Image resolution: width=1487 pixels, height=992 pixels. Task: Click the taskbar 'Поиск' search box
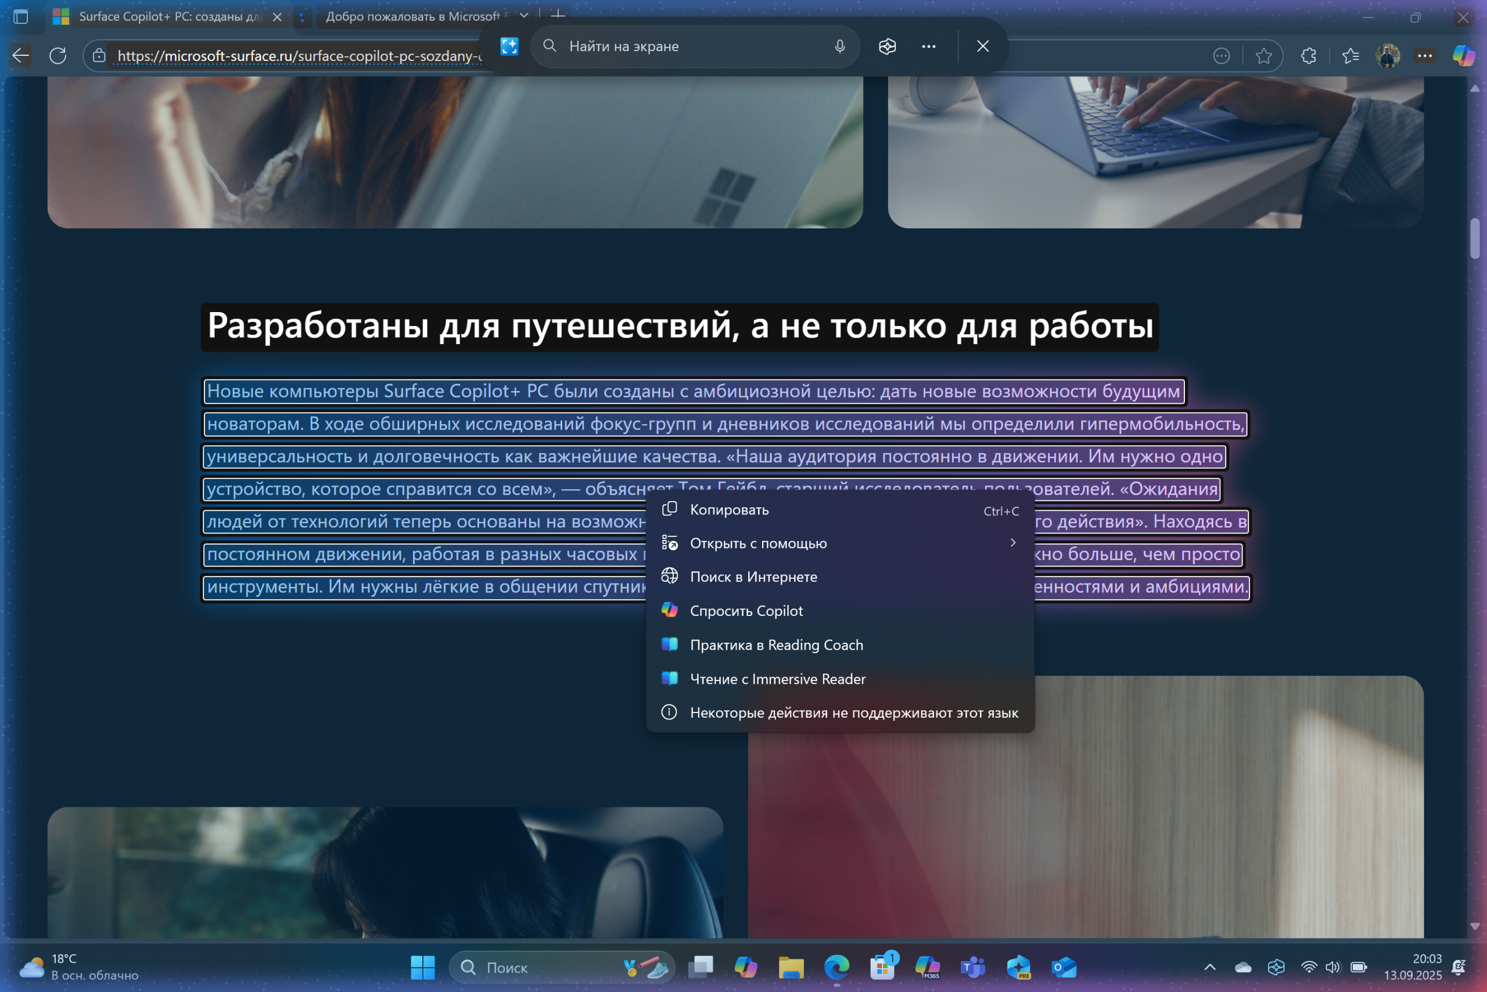point(562,968)
